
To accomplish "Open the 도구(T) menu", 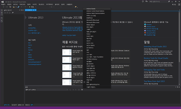I will pos(34,4).
